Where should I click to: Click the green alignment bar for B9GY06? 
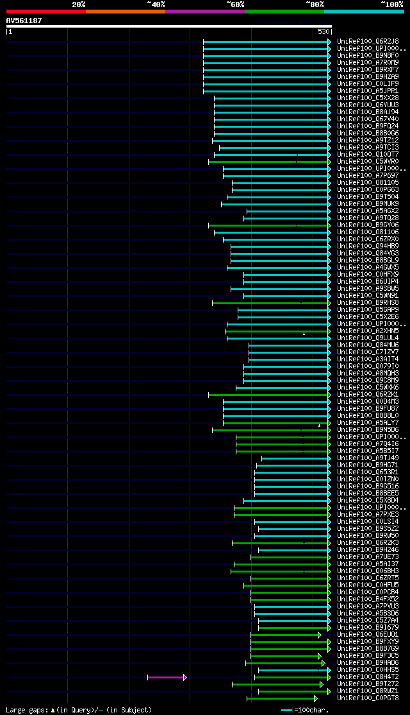click(x=268, y=225)
